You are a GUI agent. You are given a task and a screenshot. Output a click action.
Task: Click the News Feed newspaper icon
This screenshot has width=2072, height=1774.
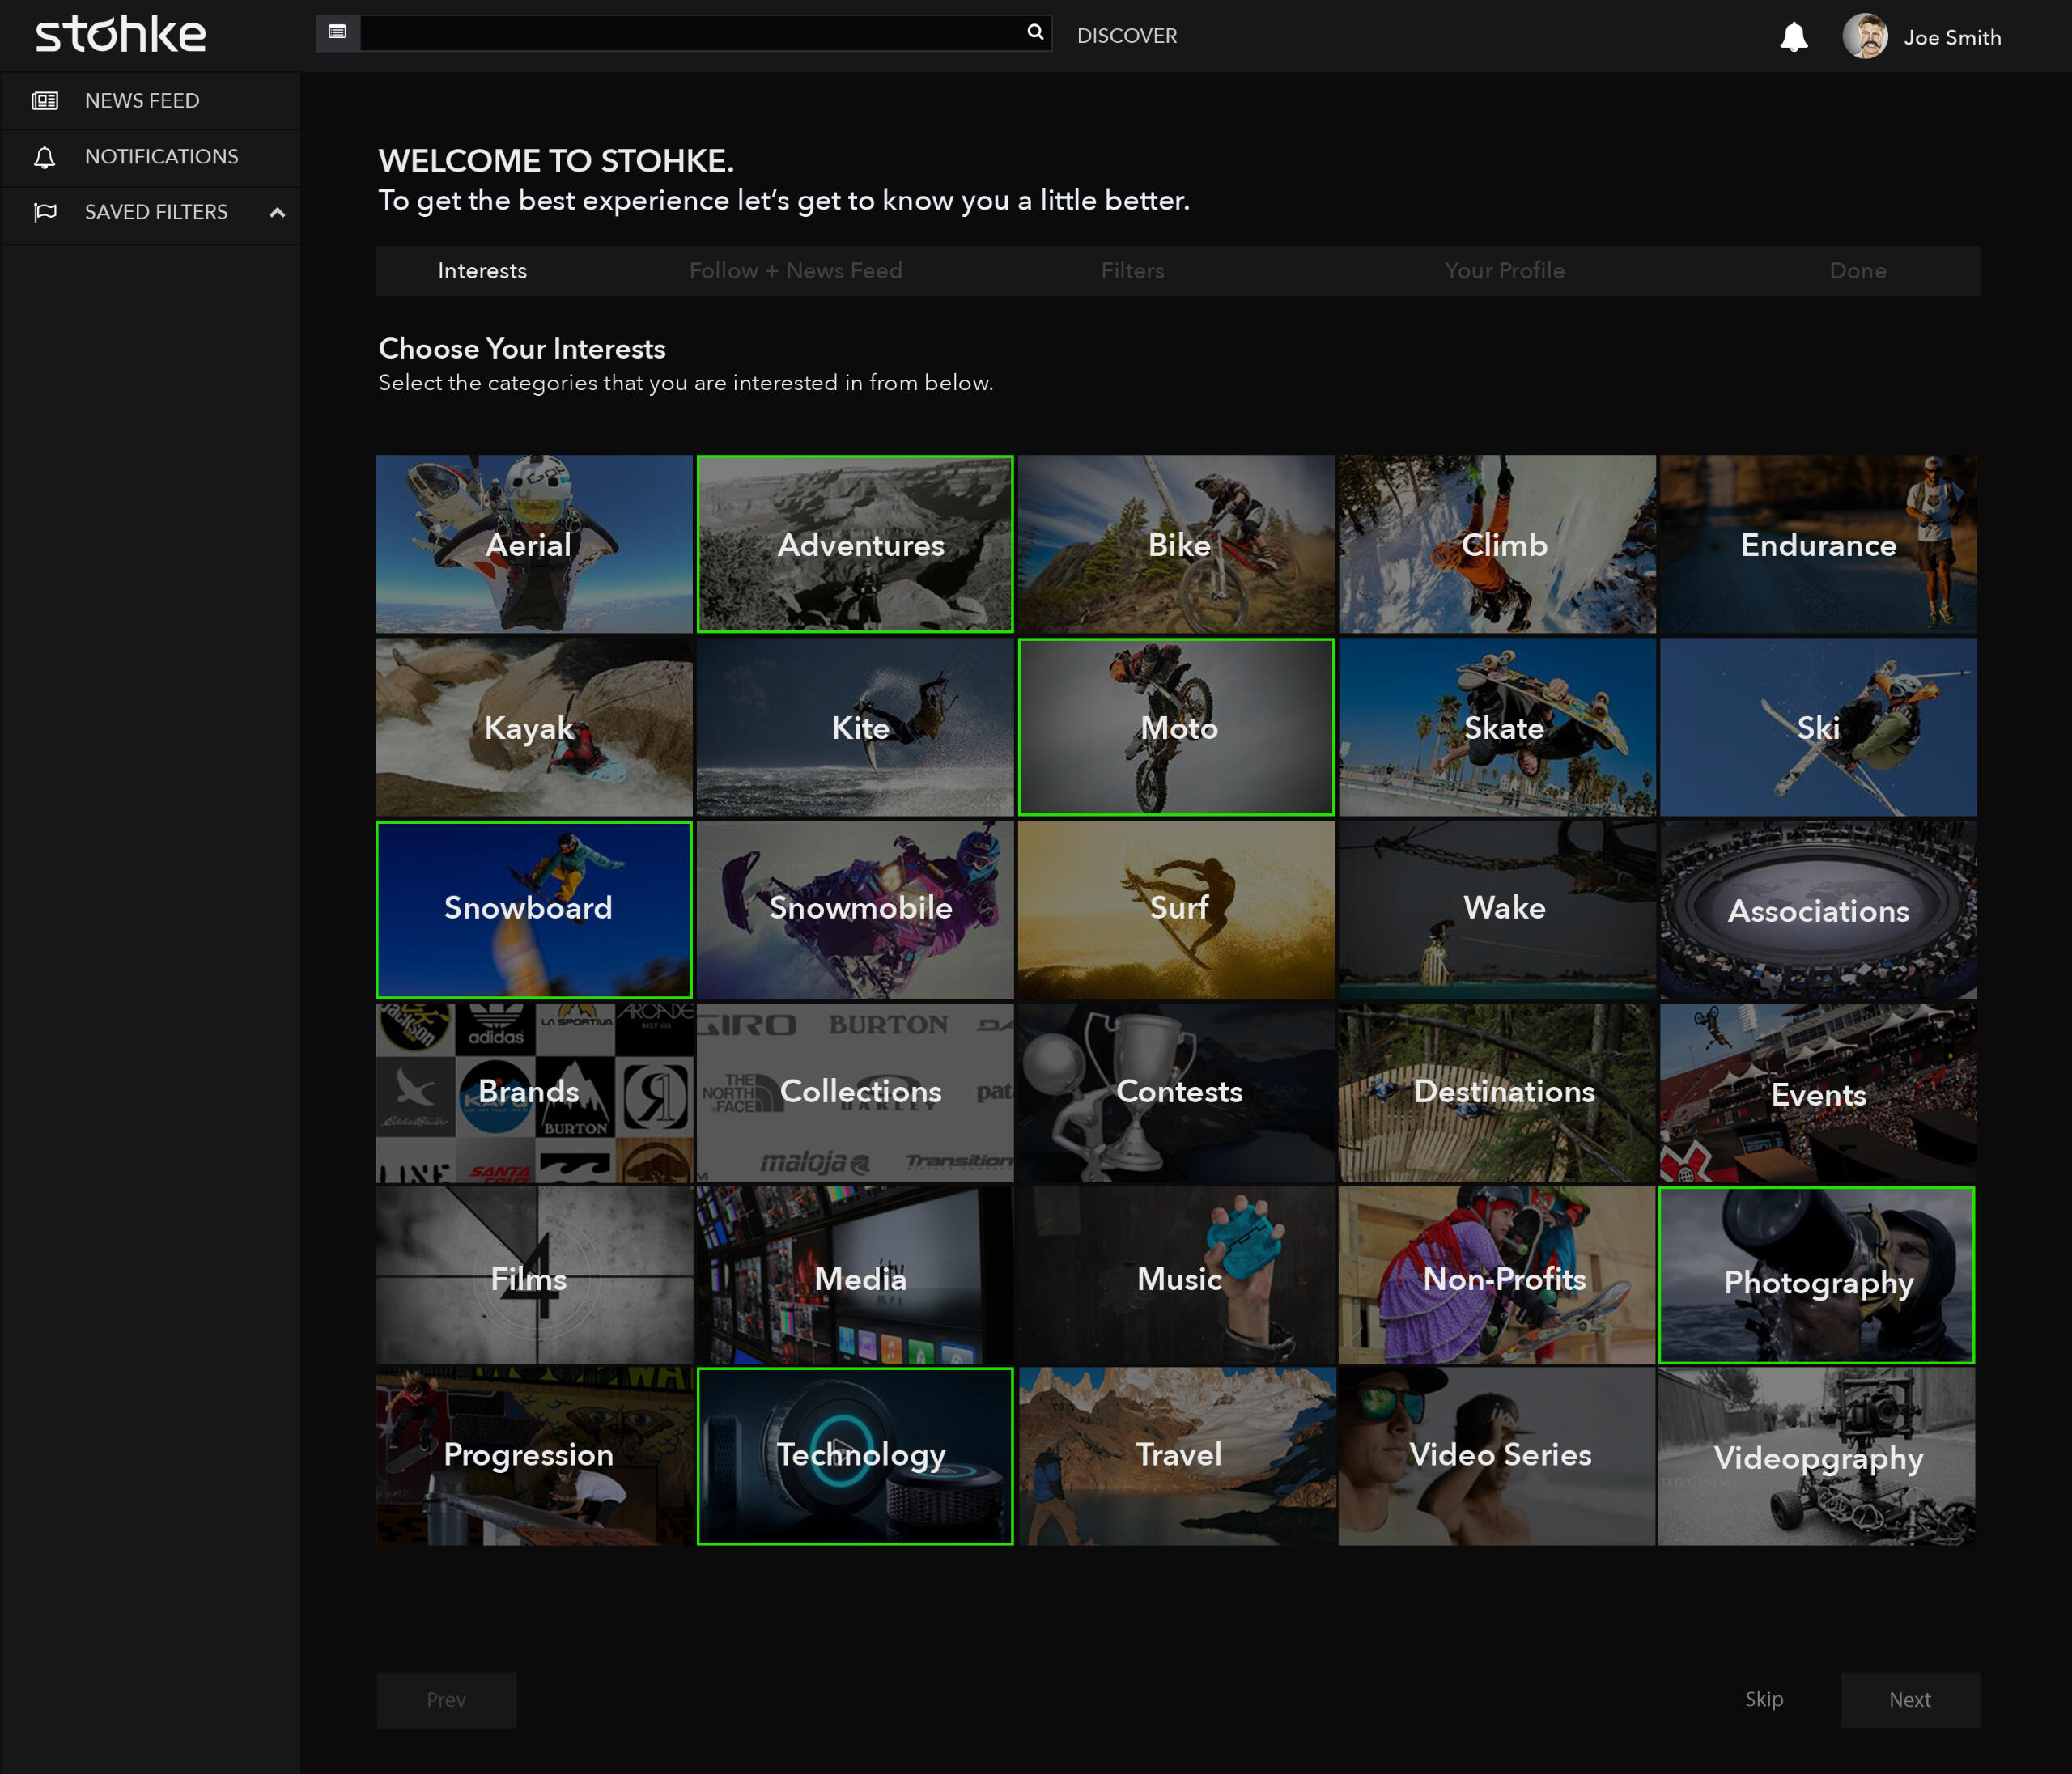coord(45,101)
